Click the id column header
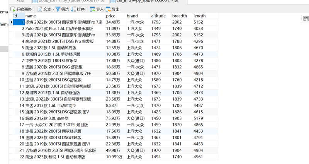The image size is (309, 164). pos(19,16)
